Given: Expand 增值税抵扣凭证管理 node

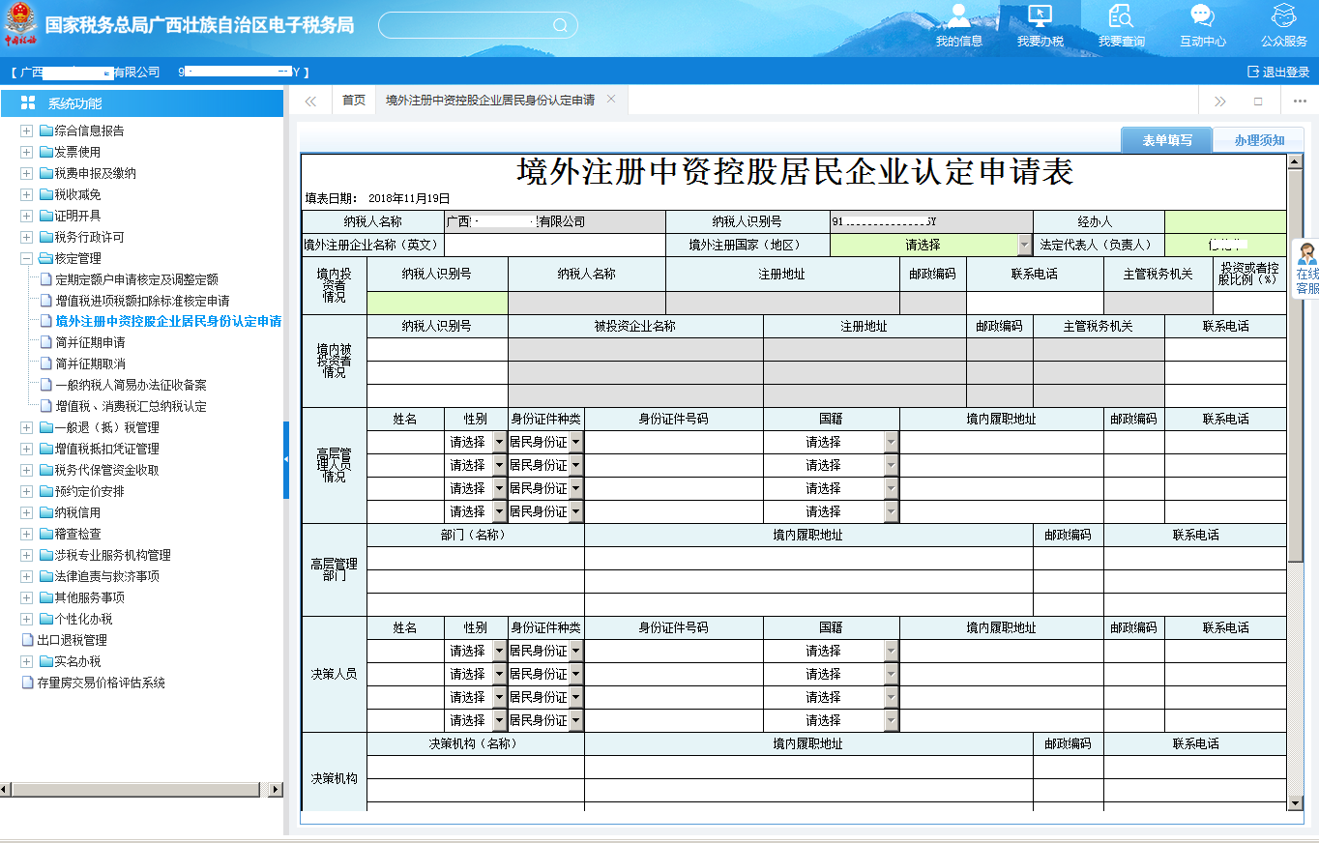Looking at the screenshot, I should 27,449.
